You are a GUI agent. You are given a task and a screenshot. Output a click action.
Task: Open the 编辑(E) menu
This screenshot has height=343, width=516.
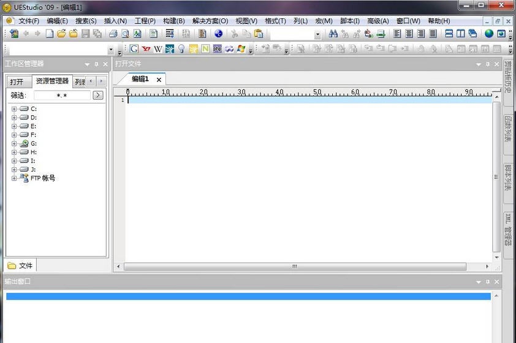point(57,21)
